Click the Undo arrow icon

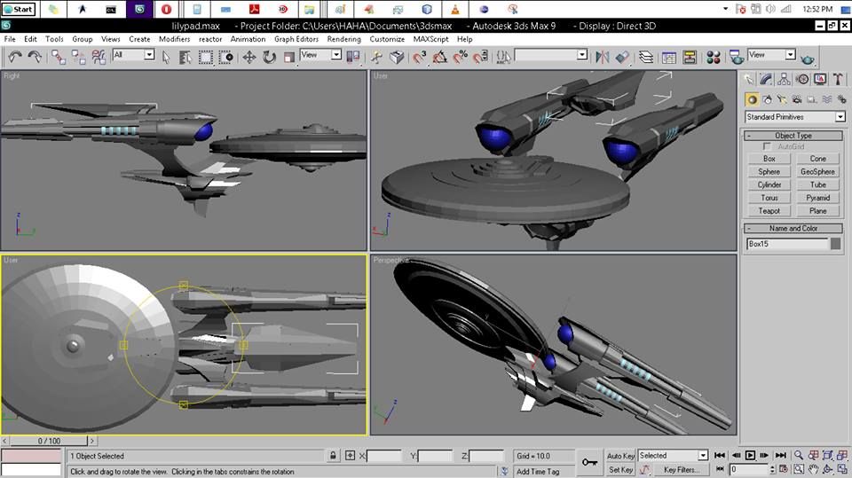tap(15, 56)
